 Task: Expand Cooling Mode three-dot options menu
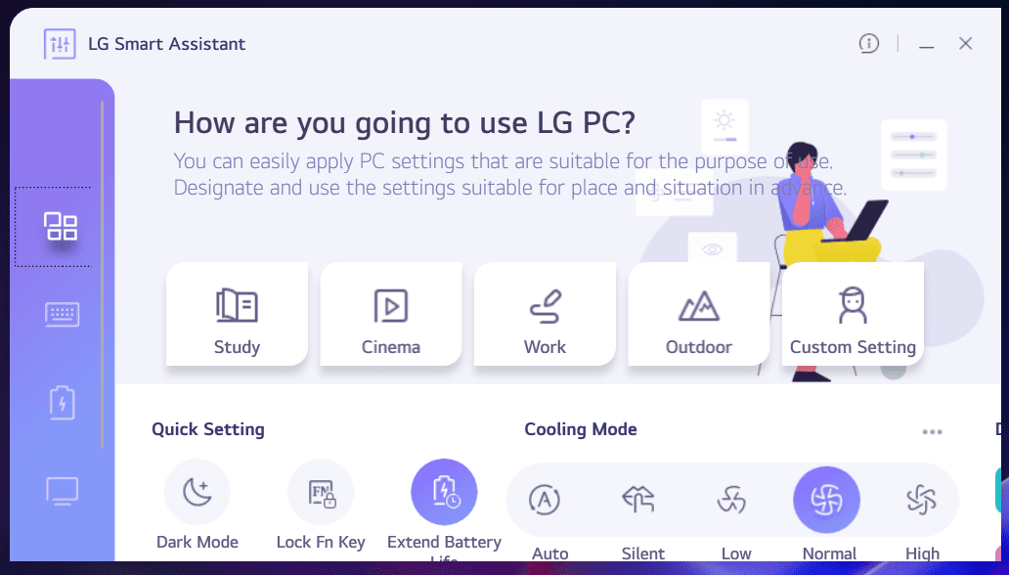[932, 431]
